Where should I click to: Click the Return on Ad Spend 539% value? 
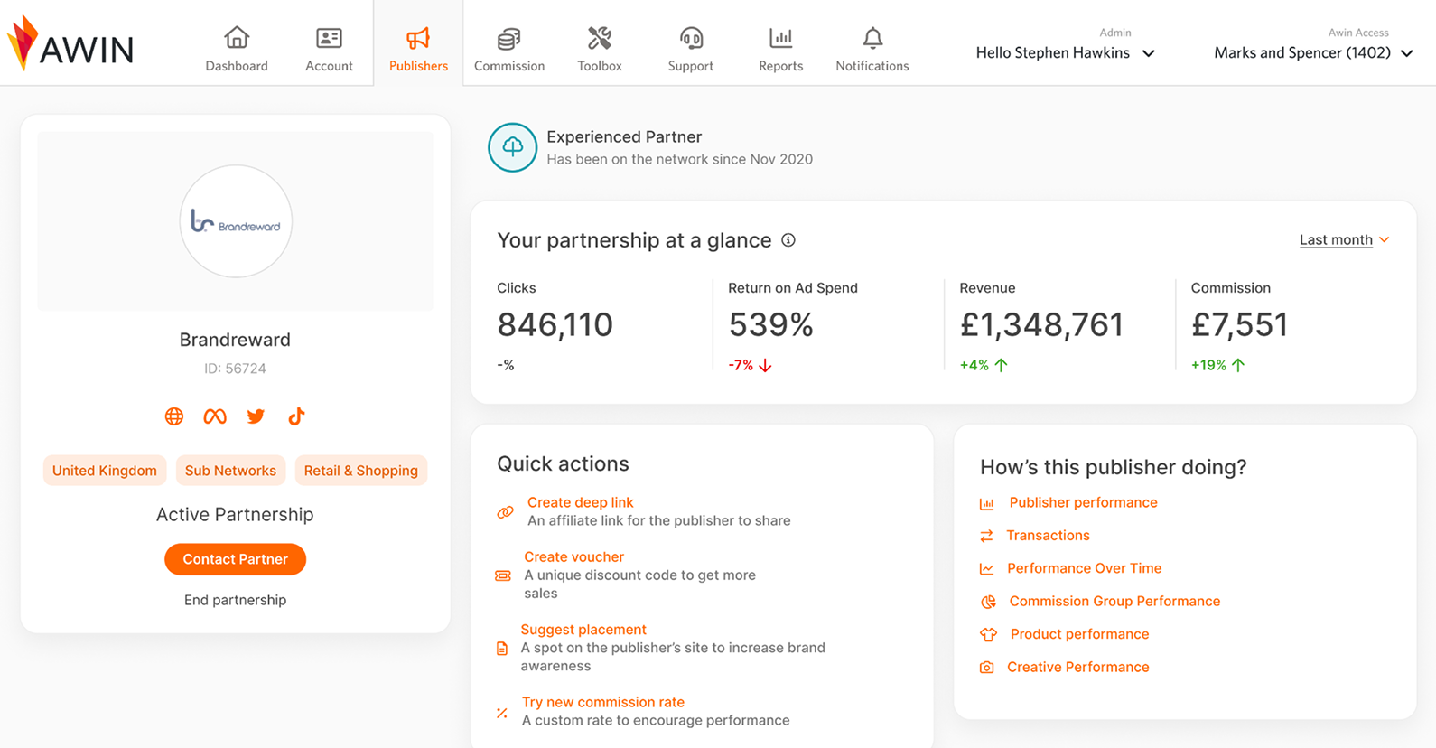tap(770, 324)
